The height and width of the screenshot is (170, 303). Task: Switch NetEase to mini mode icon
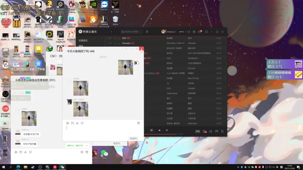[x=206, y=32]
